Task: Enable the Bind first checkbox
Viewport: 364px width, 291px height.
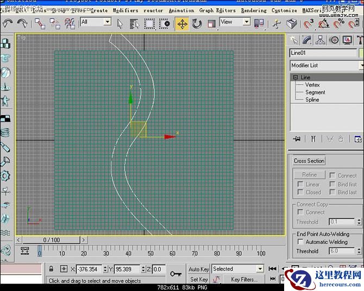Action: pos(332,184)
